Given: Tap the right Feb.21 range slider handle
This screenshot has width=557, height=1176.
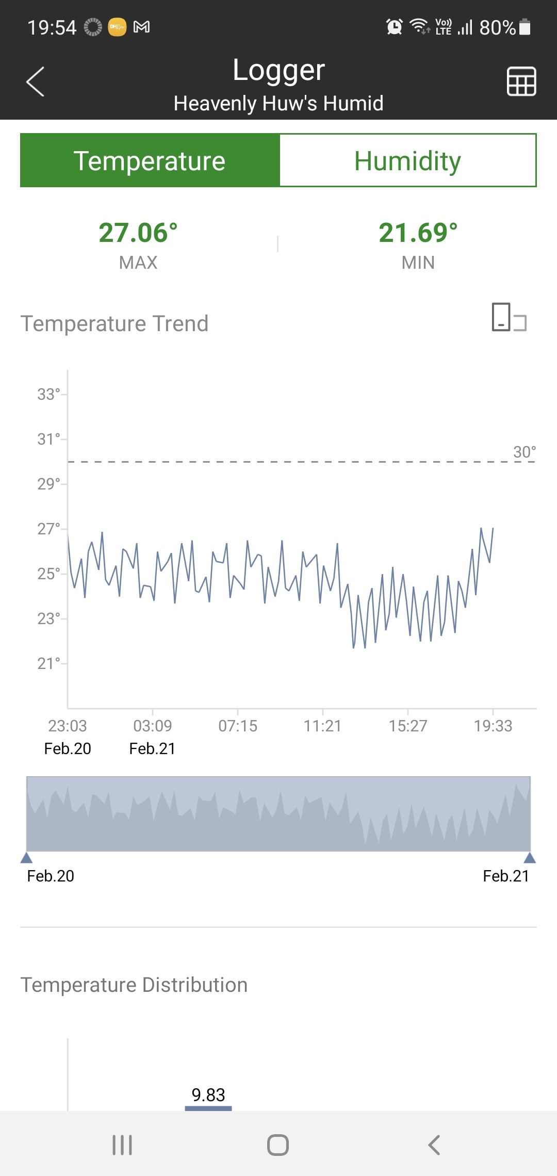Looking at the screenshot, I should tap(530, 858).
